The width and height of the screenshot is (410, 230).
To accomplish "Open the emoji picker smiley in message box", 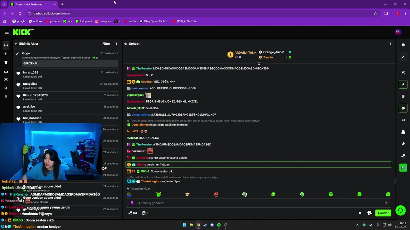I will click(x=386, y=203).
